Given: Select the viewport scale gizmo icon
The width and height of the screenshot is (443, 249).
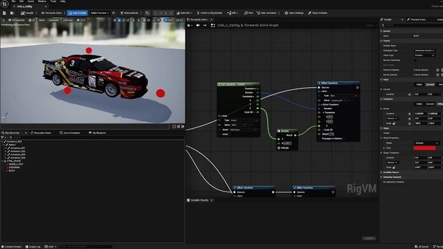Looking at the screenshot, I should coord(128,20).
